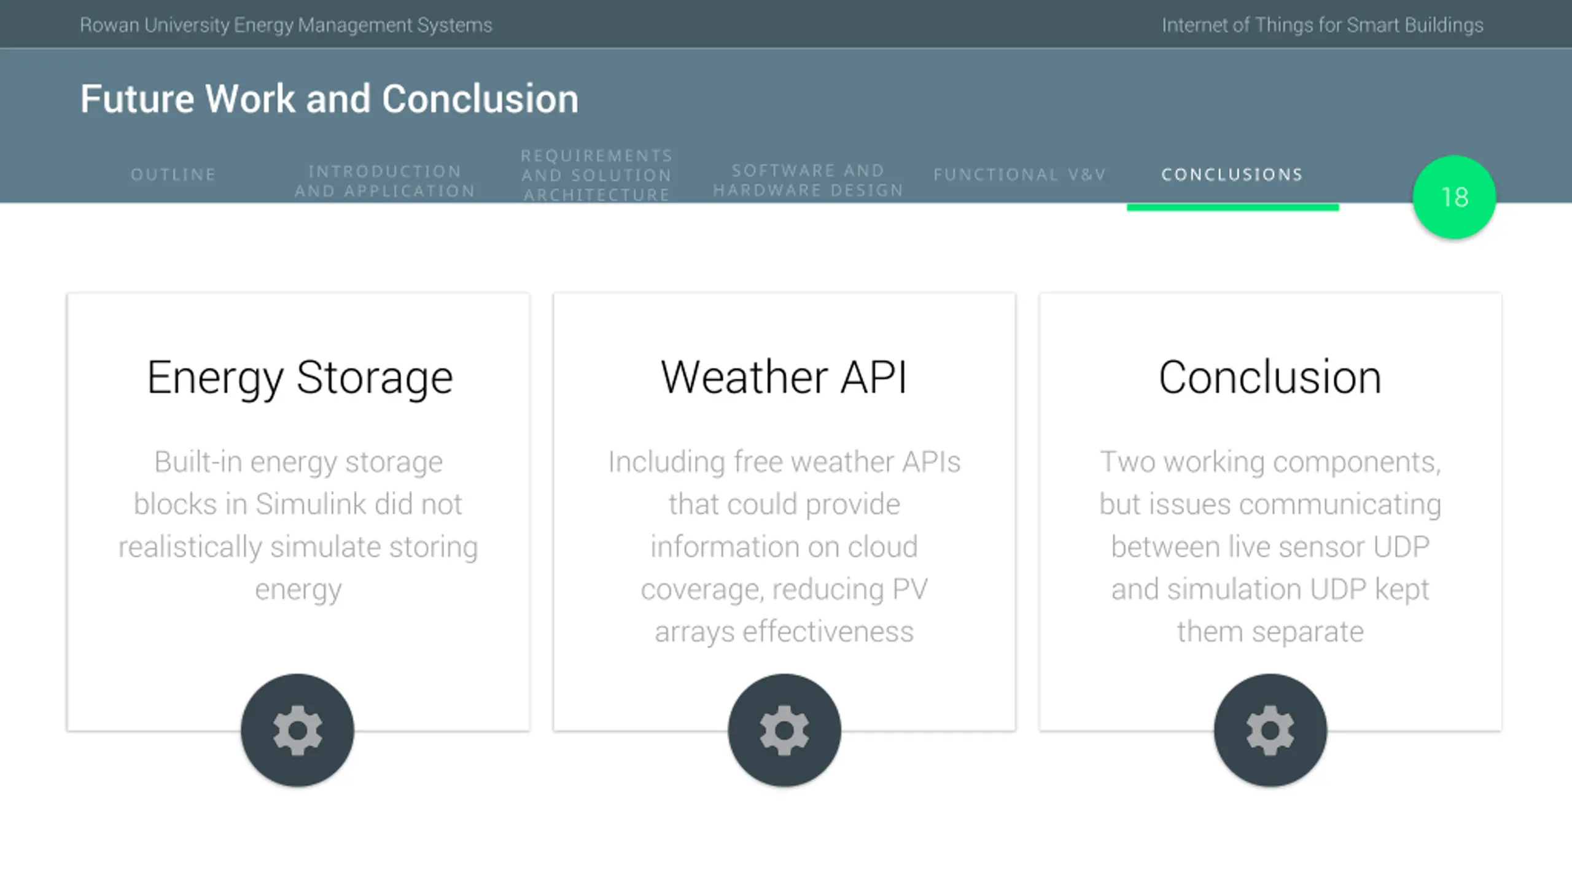Open the Functional V&V tab
The height and width of the screenshot is (884, 1572).
click(x=1019, y=175)
